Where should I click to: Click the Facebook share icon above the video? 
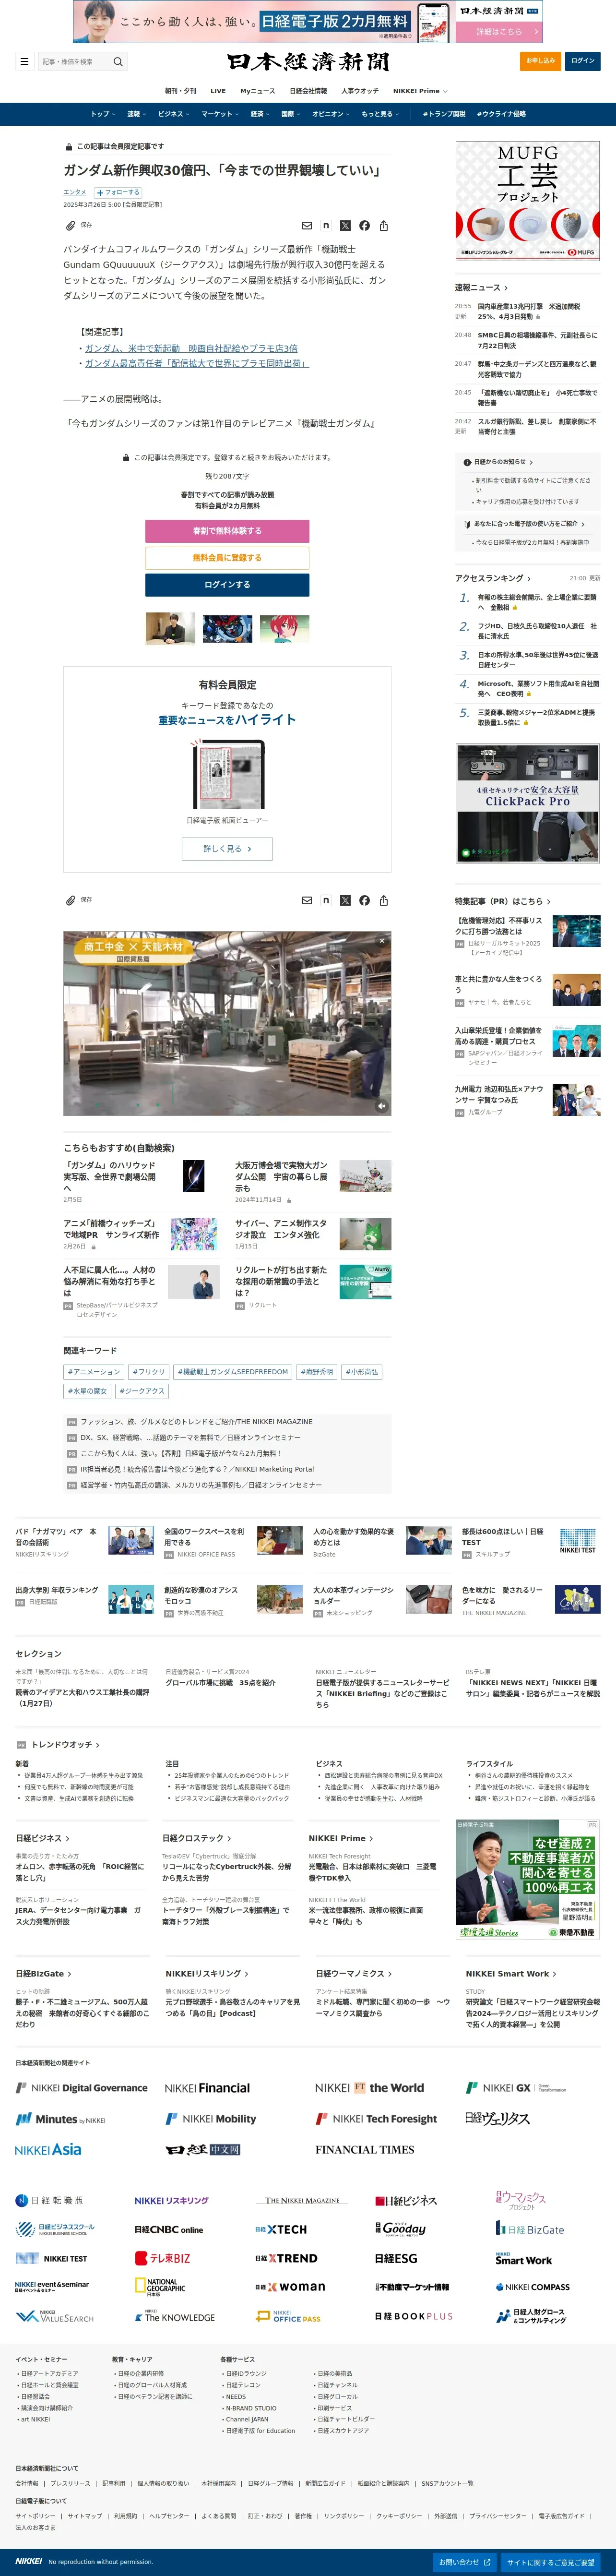tap(364, 900)
